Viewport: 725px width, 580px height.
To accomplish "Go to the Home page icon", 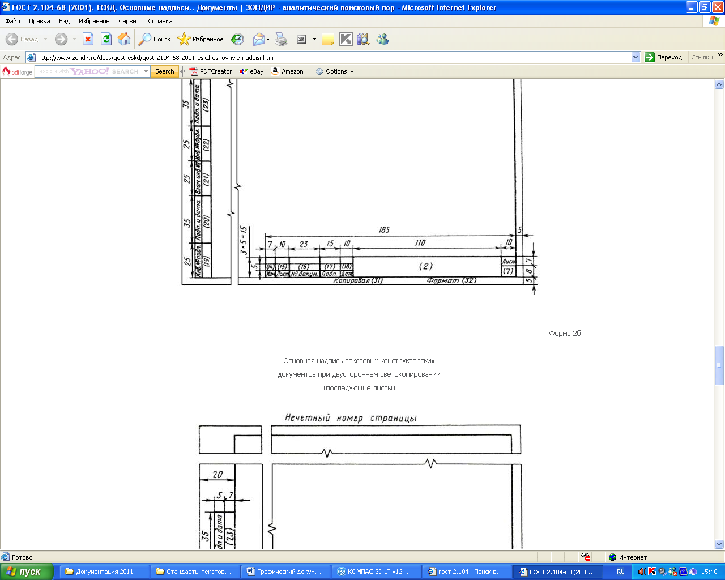I will pyautogui.click(x=124, y=39).
